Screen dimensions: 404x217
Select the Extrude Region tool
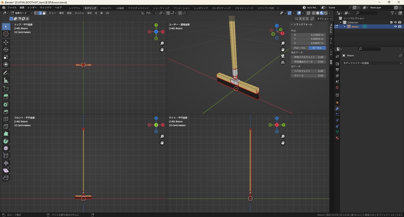point(6,97)
